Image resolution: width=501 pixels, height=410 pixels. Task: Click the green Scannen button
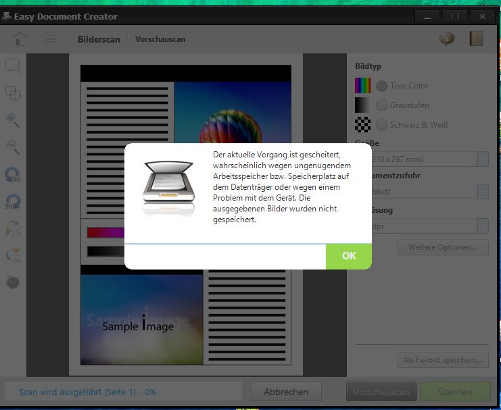point(455,392)
